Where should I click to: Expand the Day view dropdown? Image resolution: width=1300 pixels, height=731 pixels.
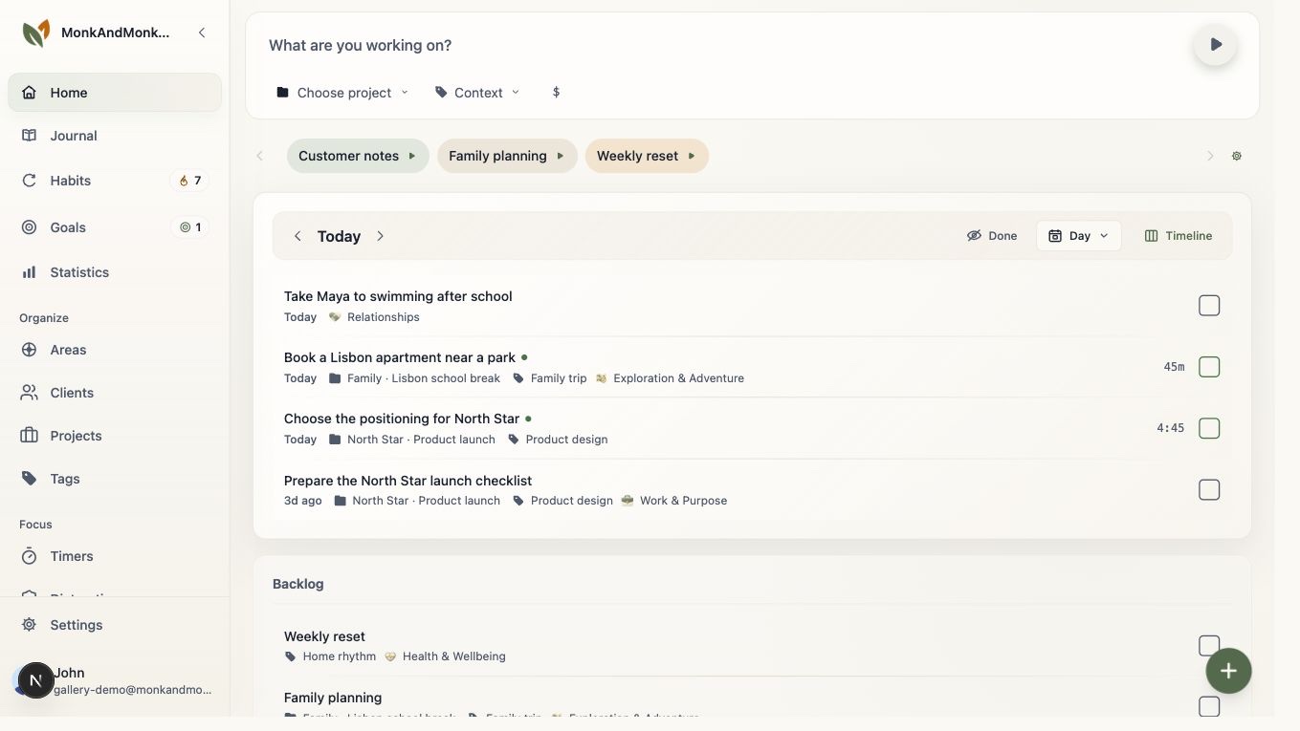point(1078,236)
